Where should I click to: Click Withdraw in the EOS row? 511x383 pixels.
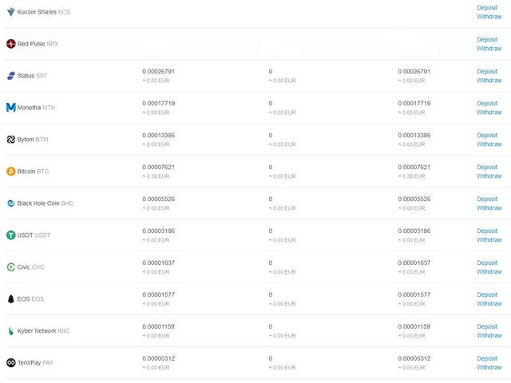(x=489, y=304)
